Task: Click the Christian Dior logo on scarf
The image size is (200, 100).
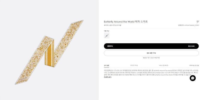Action: [23, 78]
